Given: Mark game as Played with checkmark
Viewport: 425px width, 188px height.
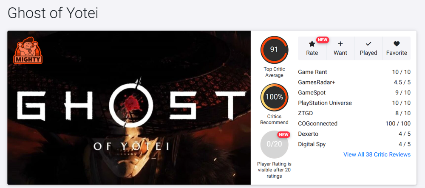Looking at the screenshot, I should [368, 48].
